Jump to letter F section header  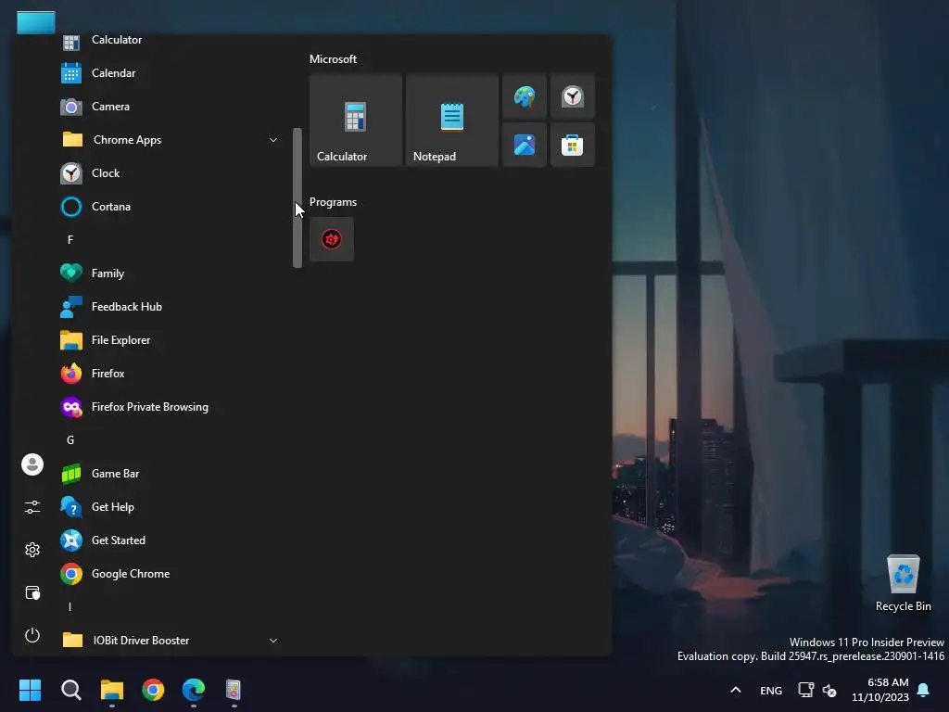pyautogui.click(x=70, y=240)
